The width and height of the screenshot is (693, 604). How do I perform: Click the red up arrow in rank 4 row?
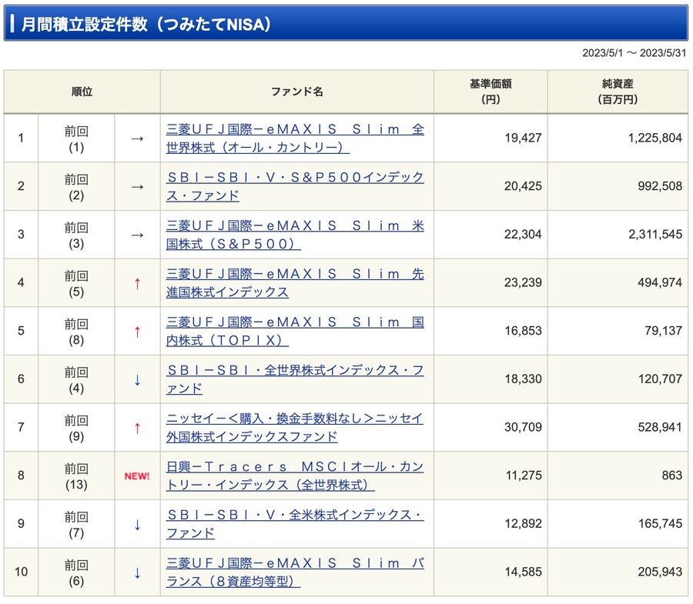(x=137, y=283)
